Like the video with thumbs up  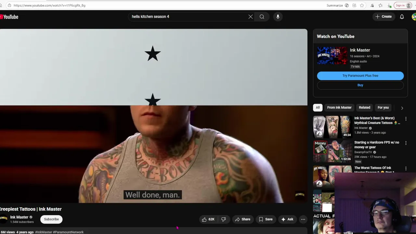point(208,219)
